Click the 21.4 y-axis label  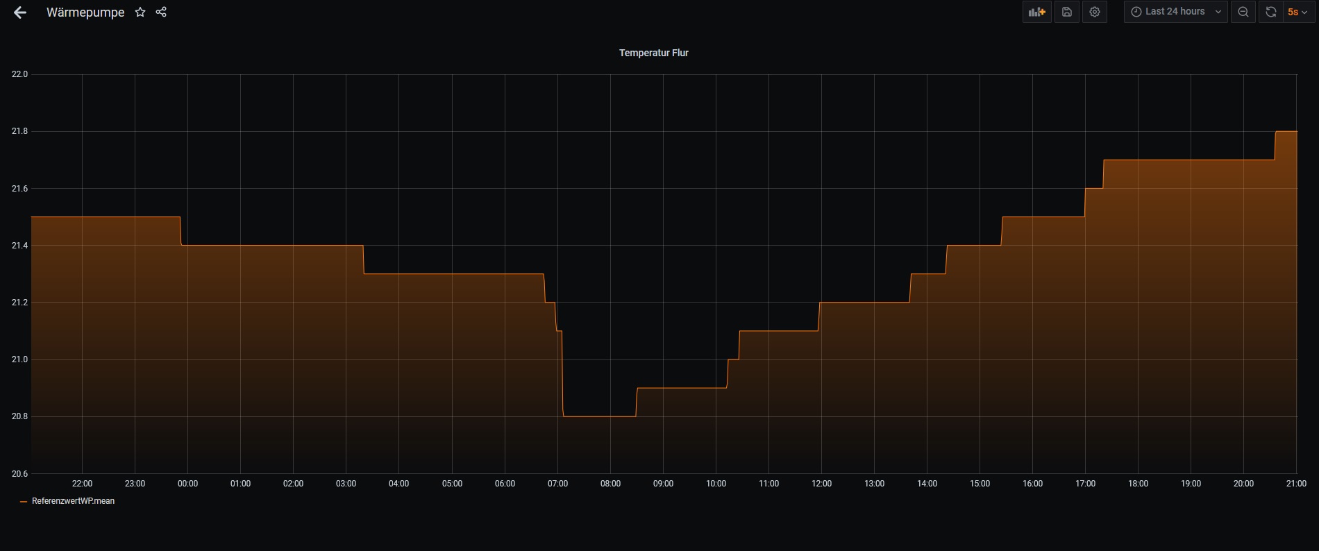19,246
